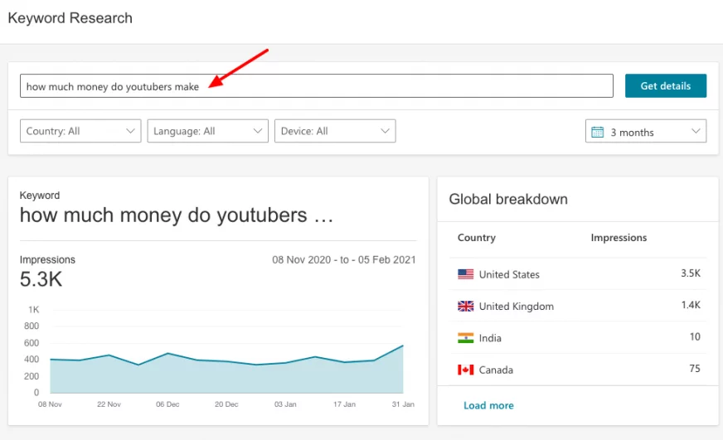Open the Country: All dropdown
The height and width of the screenshot is (440, 723).
[80, 131]
